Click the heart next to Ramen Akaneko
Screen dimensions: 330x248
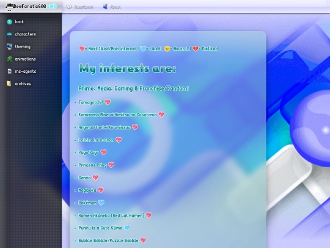click(148, 215)
